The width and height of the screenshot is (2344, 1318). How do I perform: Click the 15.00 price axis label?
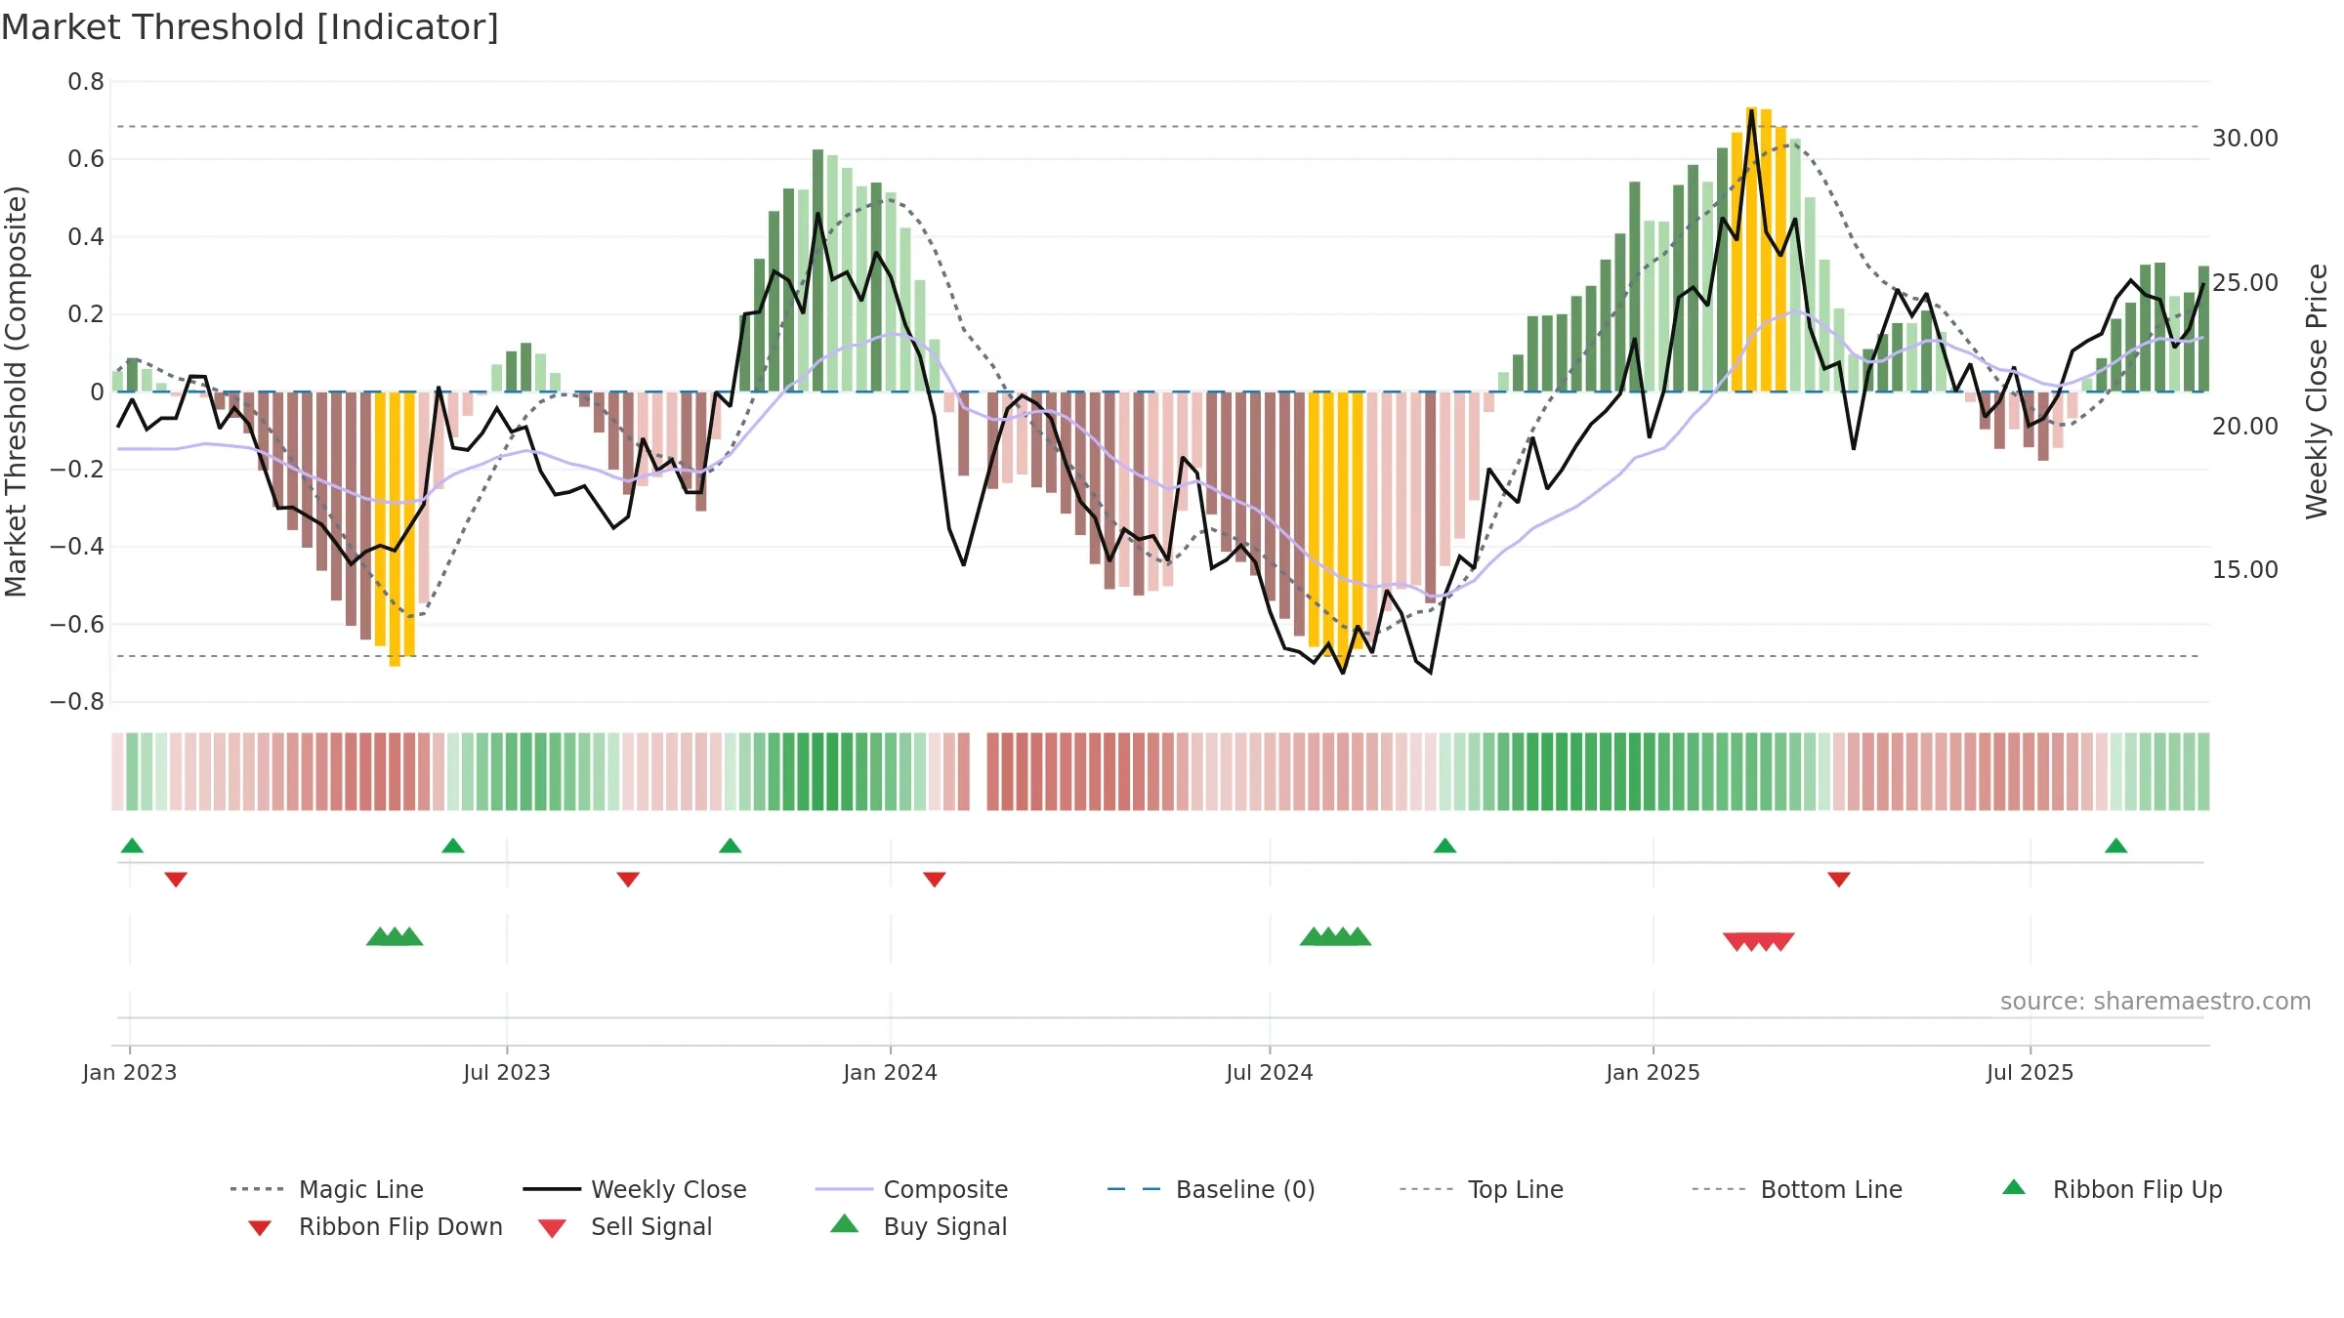pyautogui.click(x=2245, y=570)
